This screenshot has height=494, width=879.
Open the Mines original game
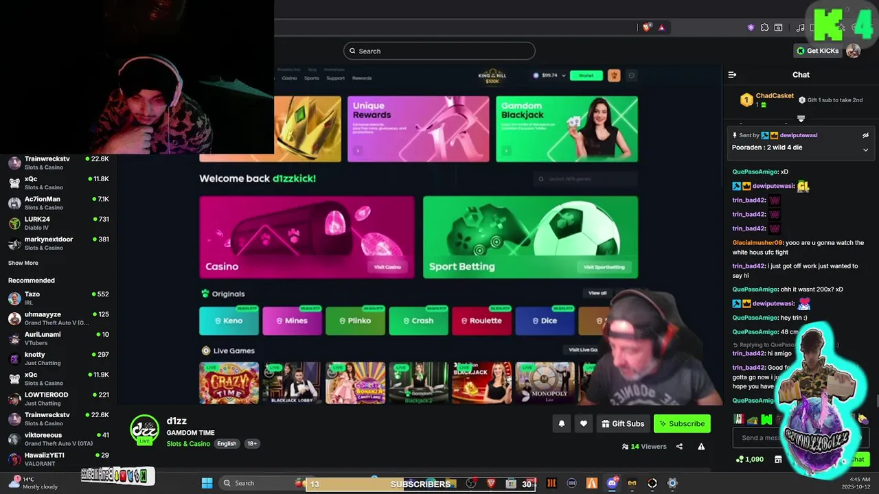(x=292, y=320)
